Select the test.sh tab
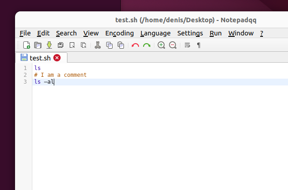288x190 pixels. pyautogui.click(x=41, y=58)
